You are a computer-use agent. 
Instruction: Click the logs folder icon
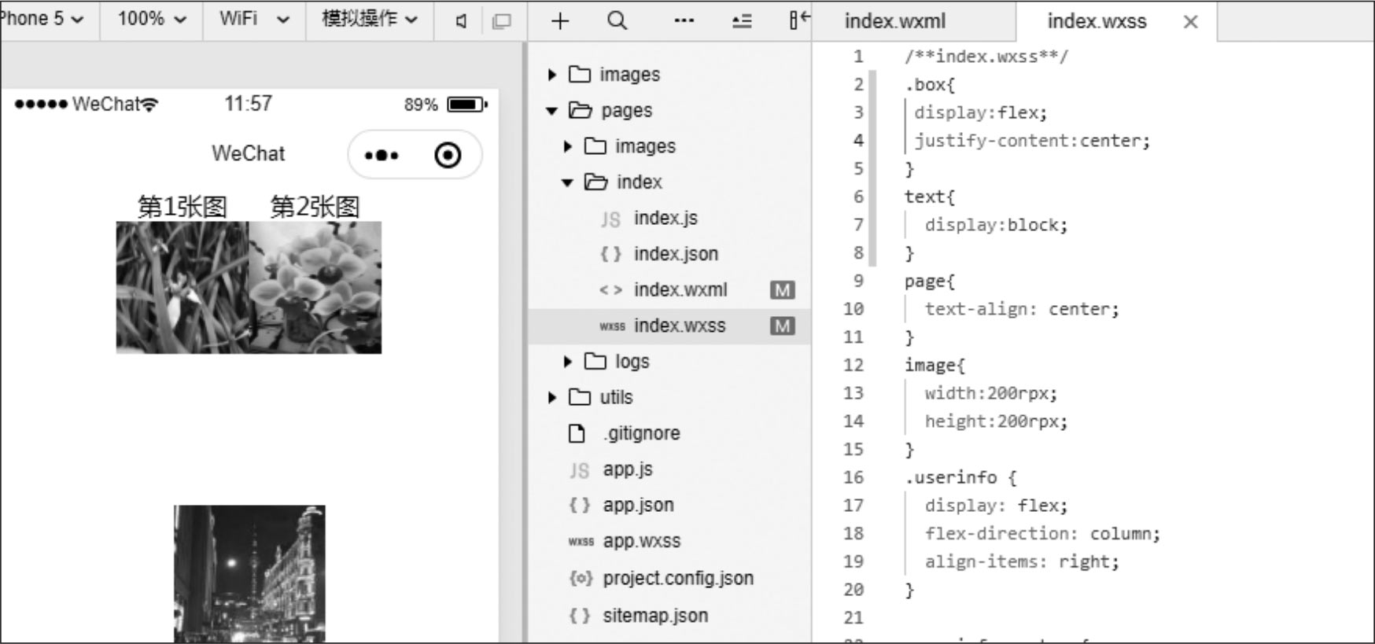(x=595, y=361)
